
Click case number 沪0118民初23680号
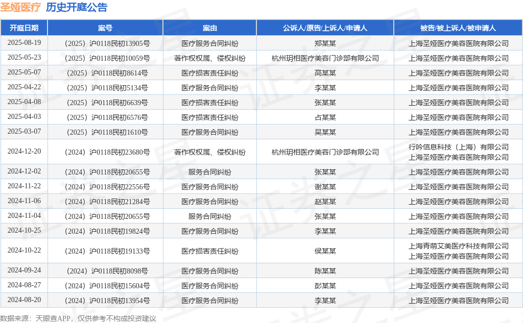tap(120, 153)
